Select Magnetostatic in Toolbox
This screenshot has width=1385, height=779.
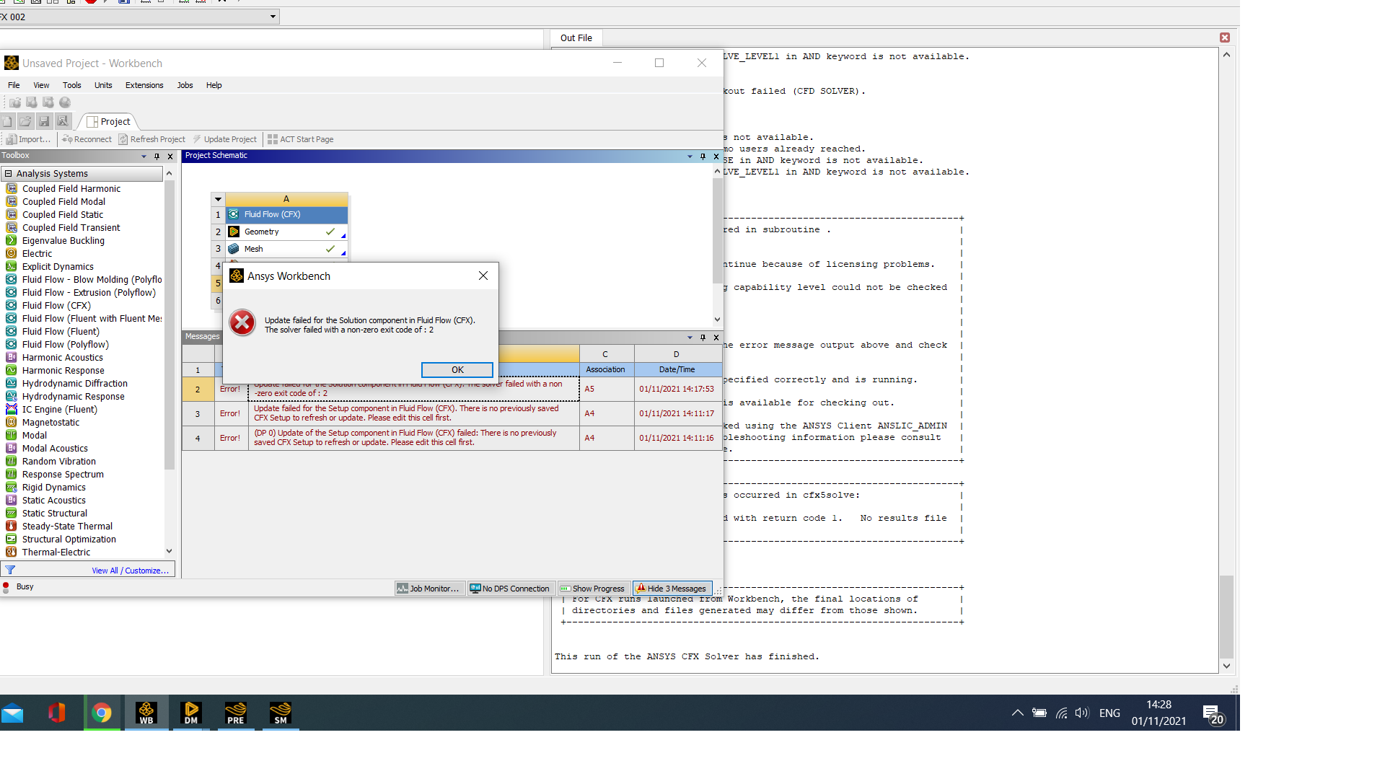(x=50, y=422)
